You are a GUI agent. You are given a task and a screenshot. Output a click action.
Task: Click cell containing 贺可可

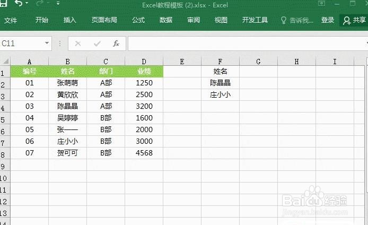(x=67, y=153)
